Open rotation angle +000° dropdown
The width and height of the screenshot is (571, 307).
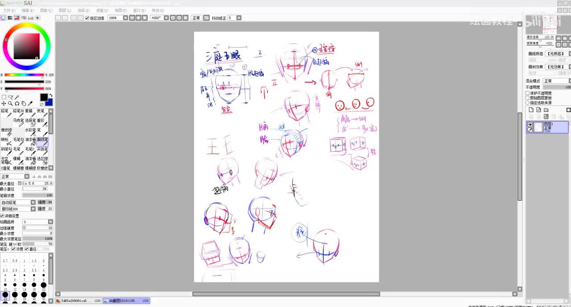[166, 18]
